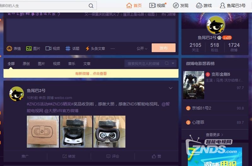Screen dimensions: 252x166
Task: Open the 2105 关注 following count
Action: click(x=195, y=47)
